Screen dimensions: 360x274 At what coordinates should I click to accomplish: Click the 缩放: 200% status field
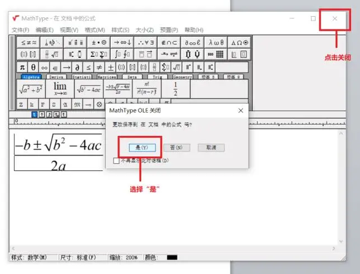[x=125, y=257]
